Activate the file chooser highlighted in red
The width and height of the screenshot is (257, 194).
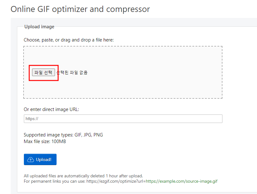43,72
